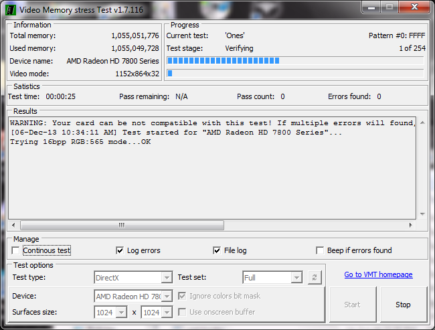Image resolution: width=435 pixels, height=330 pixels.
Task: Click the Results scroll up arrow
Action: (422, 122)
